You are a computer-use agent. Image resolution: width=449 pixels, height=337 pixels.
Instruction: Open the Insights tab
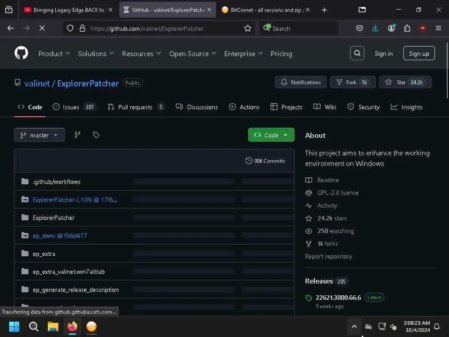[x=406, y=107]
